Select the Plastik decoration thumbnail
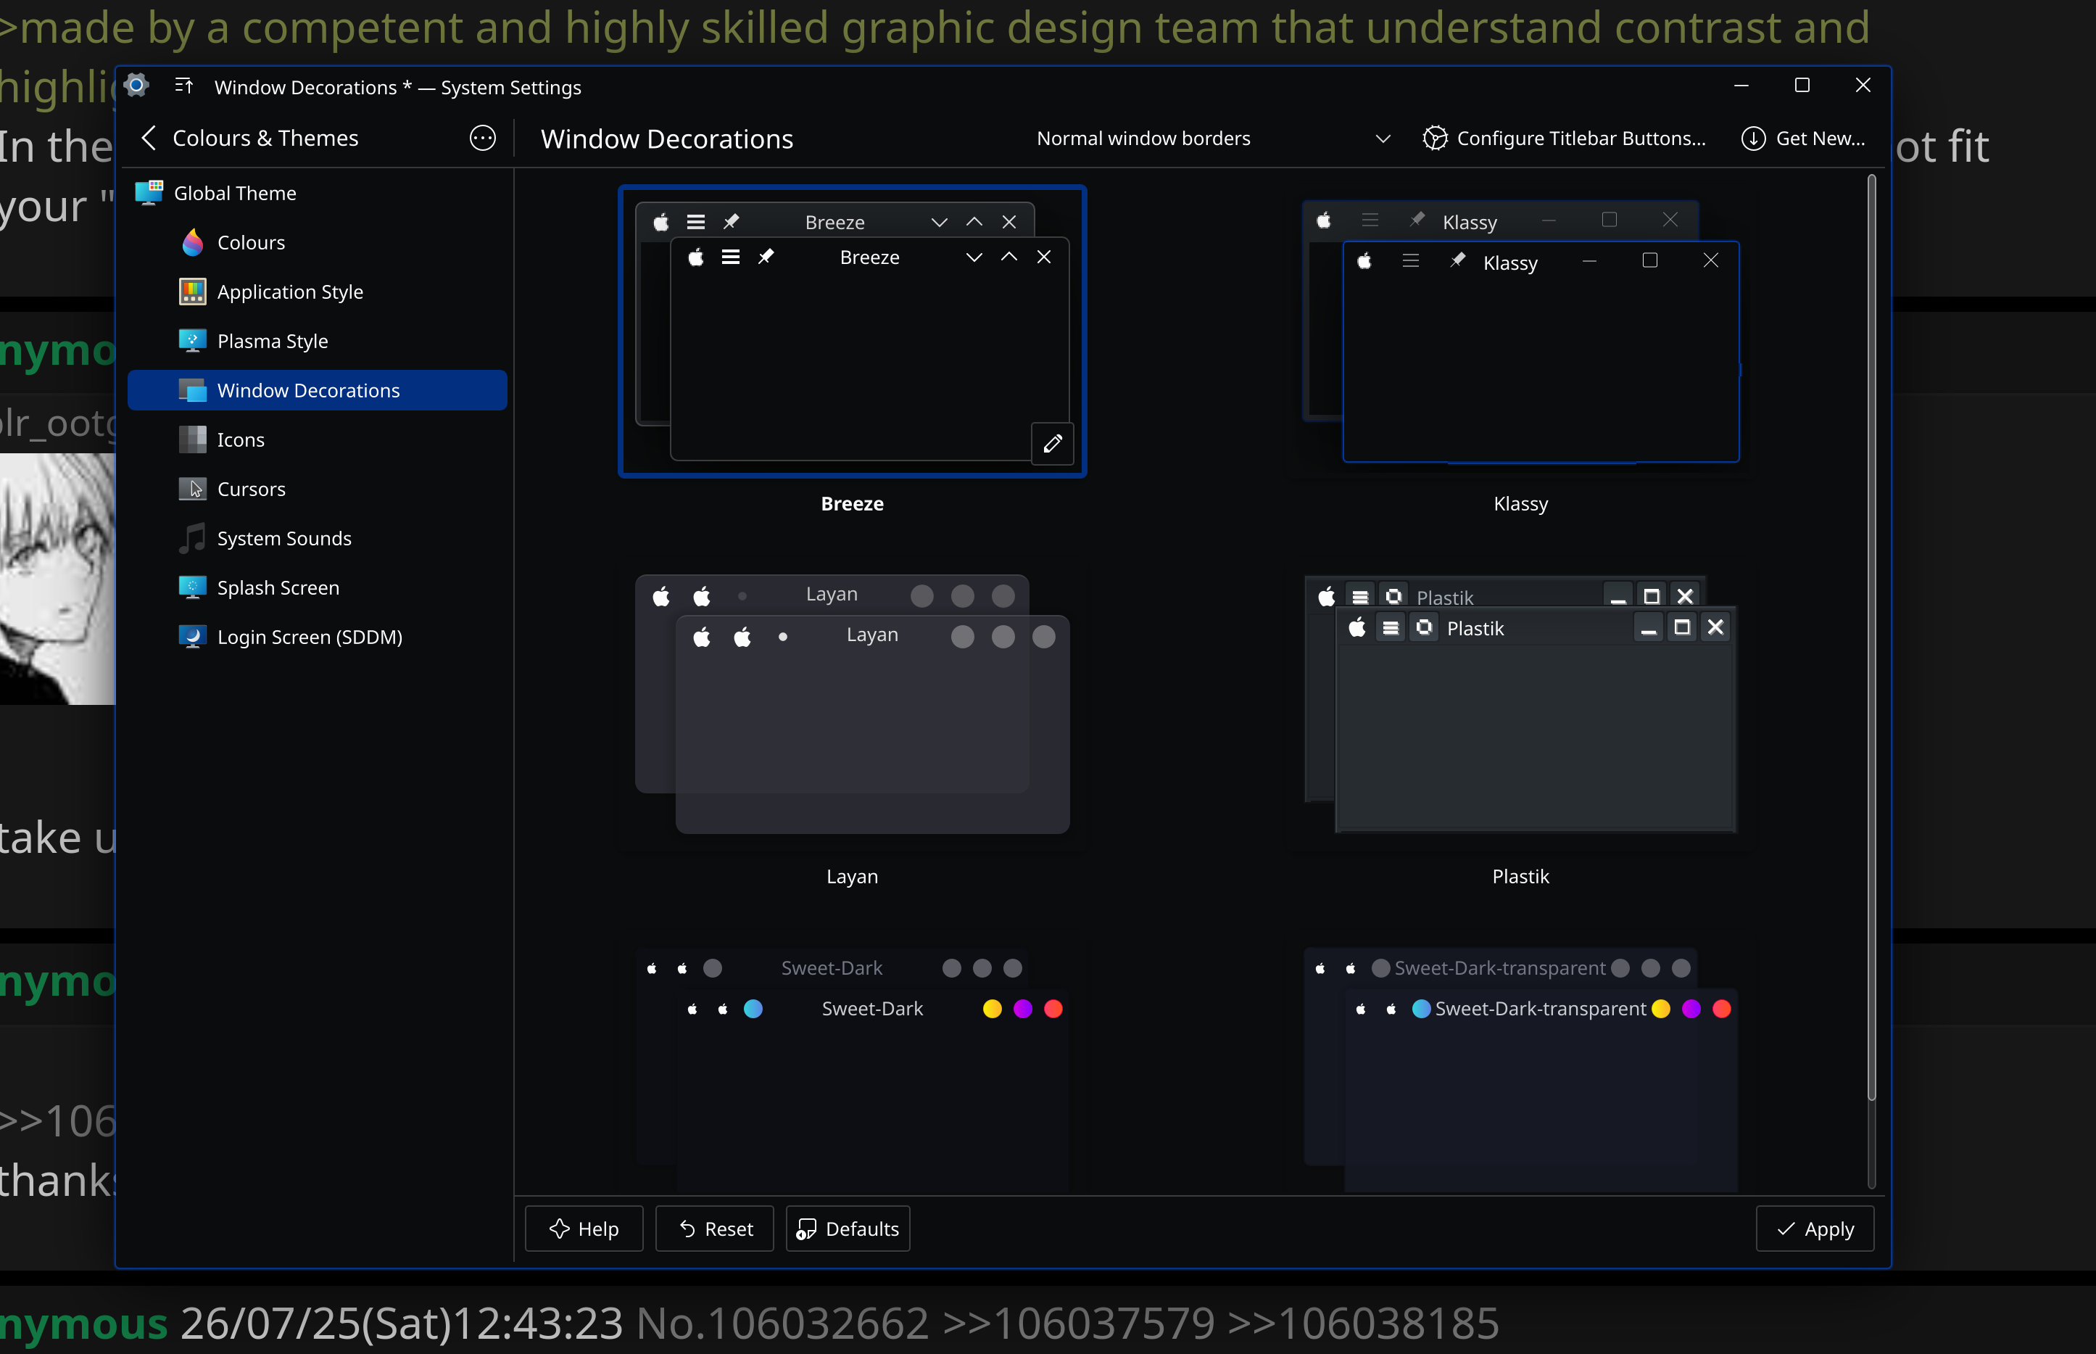The height and width of the screenshot is (1354, 2096). point(1520,704)
